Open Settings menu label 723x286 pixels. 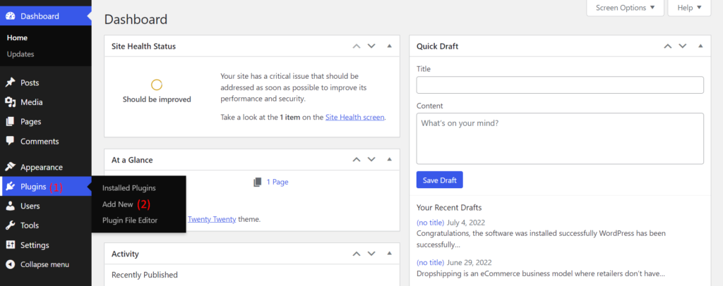35,245
